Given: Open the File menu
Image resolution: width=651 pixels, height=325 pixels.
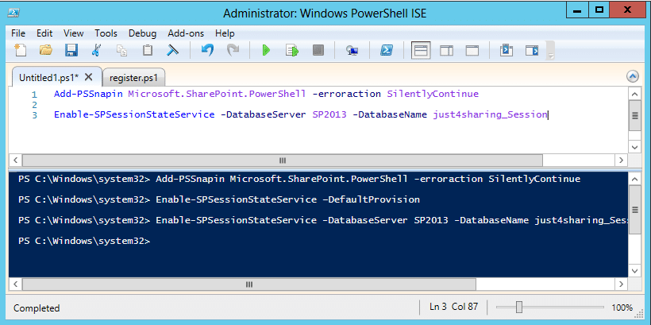Looking at the screenshot, I should click(18, 33).
